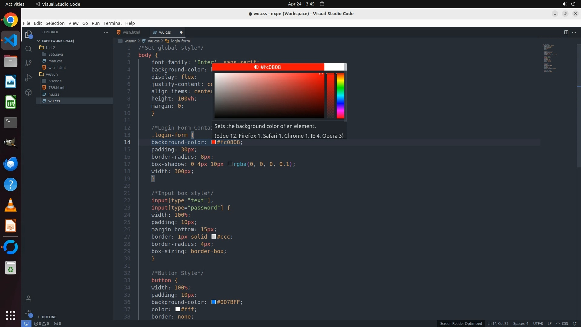This screenshot has width=581, height=327.
Task: Switch to the wisn.html tab
Action: point(131,32)
